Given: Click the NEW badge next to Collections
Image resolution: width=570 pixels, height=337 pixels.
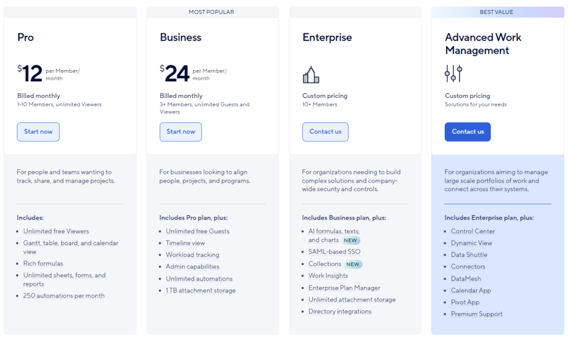Looking at the screenshot, I should (x=352, y=263).
